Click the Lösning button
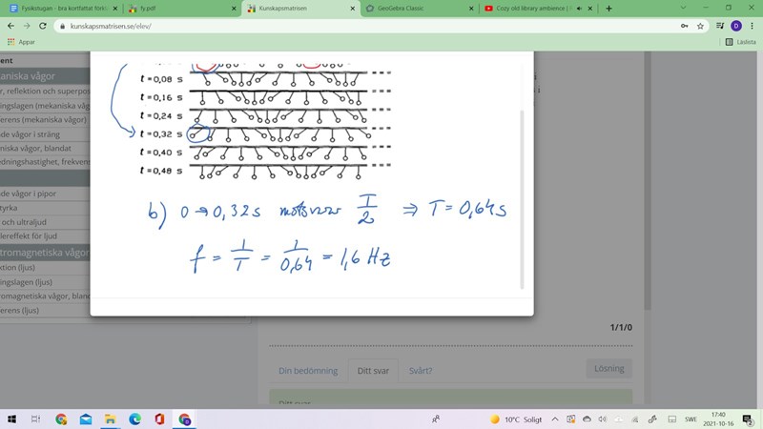 click(608, 368)
